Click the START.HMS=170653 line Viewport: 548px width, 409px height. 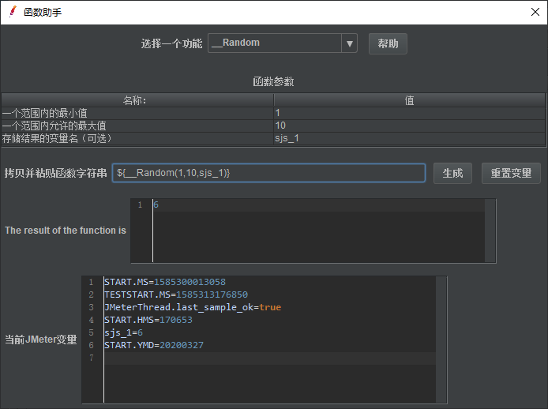click(x=148, y=320)
